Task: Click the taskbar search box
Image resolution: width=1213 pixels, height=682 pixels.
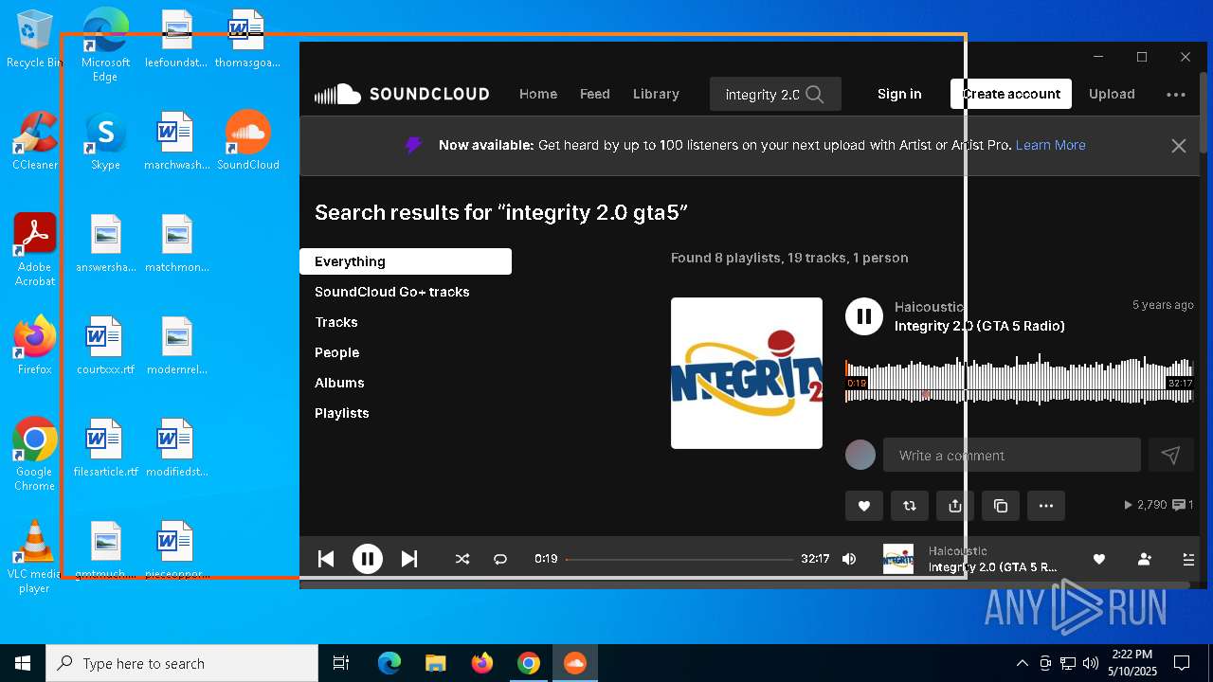Action: pyautogui.click(x=182, y=663)
